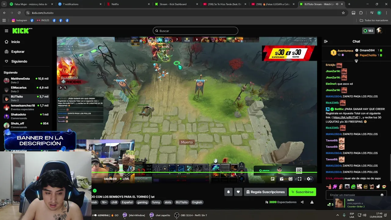391x220 pixels.
Task: Go back in browser history
Action: pyautogui.click(x=4, y=13)
